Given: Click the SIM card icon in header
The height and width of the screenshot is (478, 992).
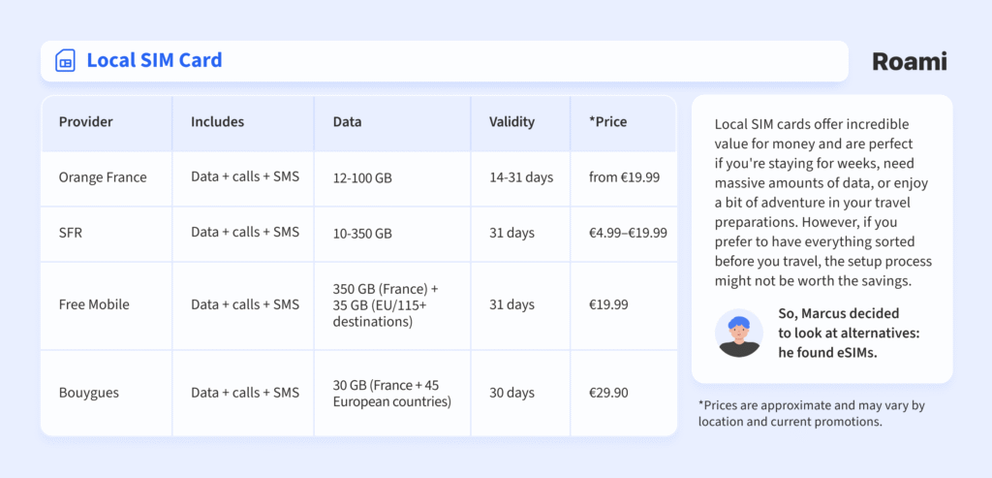Looking at the screenshot, I should click(x=66, y=61).
